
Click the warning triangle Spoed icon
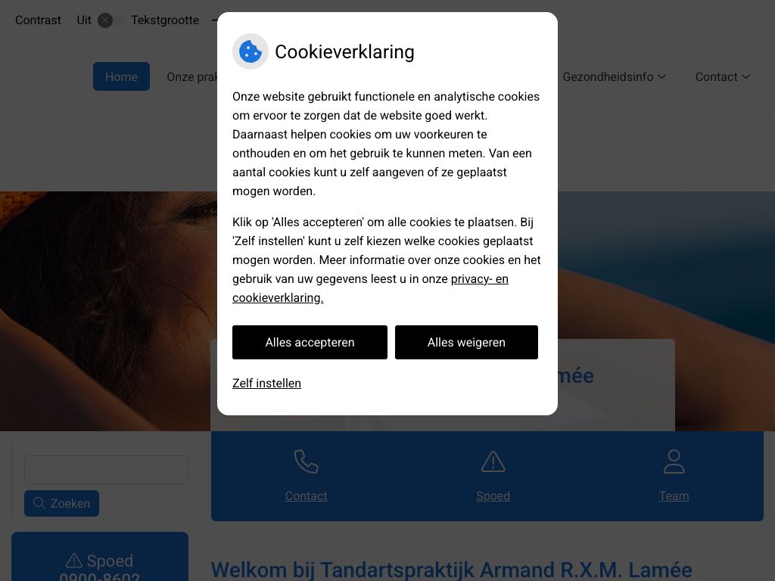493,461
